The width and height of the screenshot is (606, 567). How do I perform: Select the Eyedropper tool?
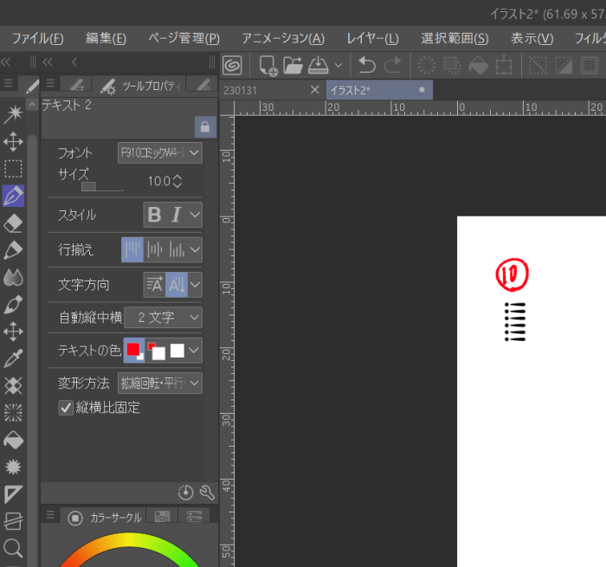pyautogui.click(x=13, y=358)
